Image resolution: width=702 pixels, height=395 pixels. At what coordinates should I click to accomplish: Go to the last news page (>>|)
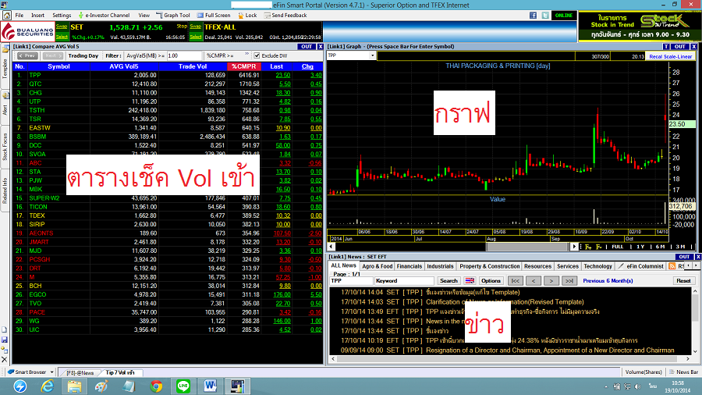[x=569, y=281]
